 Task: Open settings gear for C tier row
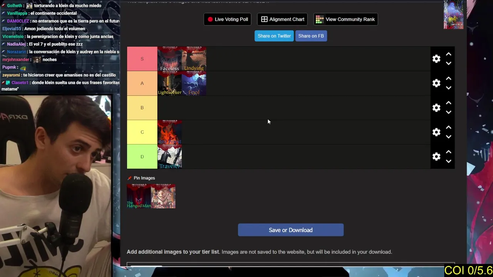pos(436,132)
